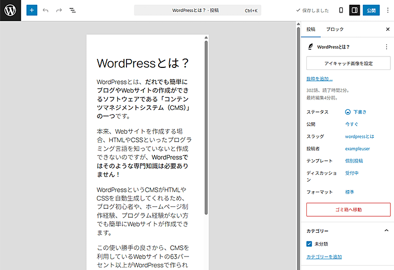Switch to the ブロック tab
The image size is (394, 270).
[x=335, y=30]
